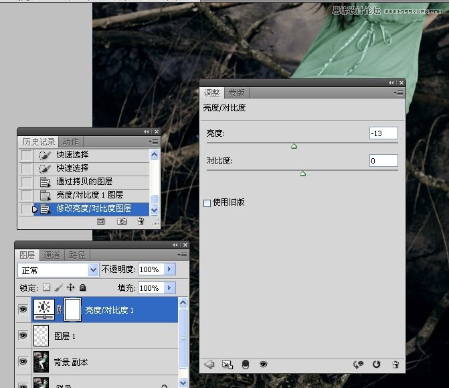Clip adjustment to layer below icon

(246, 365)
